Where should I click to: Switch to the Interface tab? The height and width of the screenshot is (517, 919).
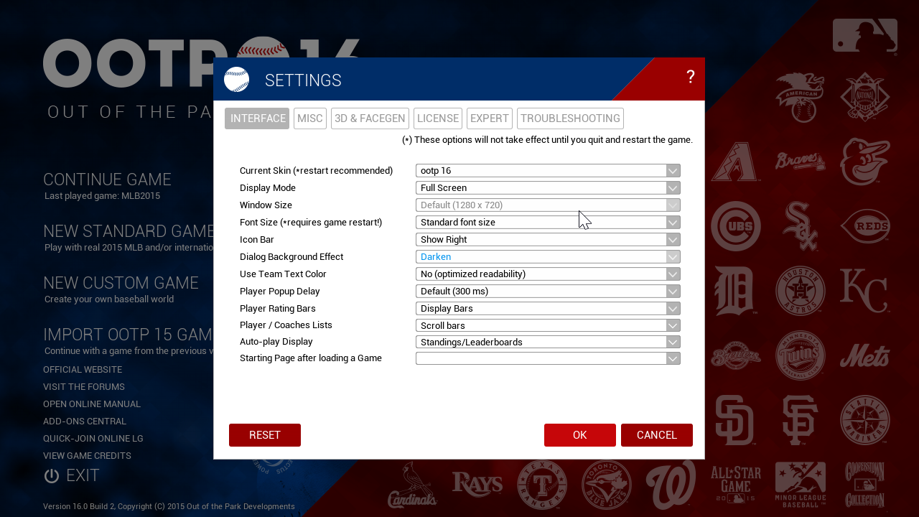pos(257,118)
